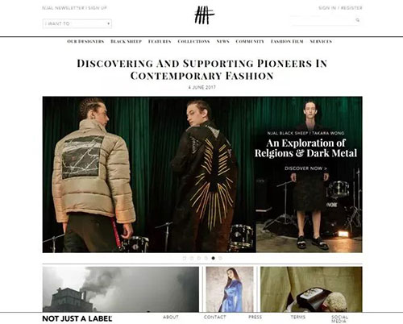The width and height of the screenshot is (403, 324).
Task: Open the Our Designers menu
Action: (x=85, y=41)
